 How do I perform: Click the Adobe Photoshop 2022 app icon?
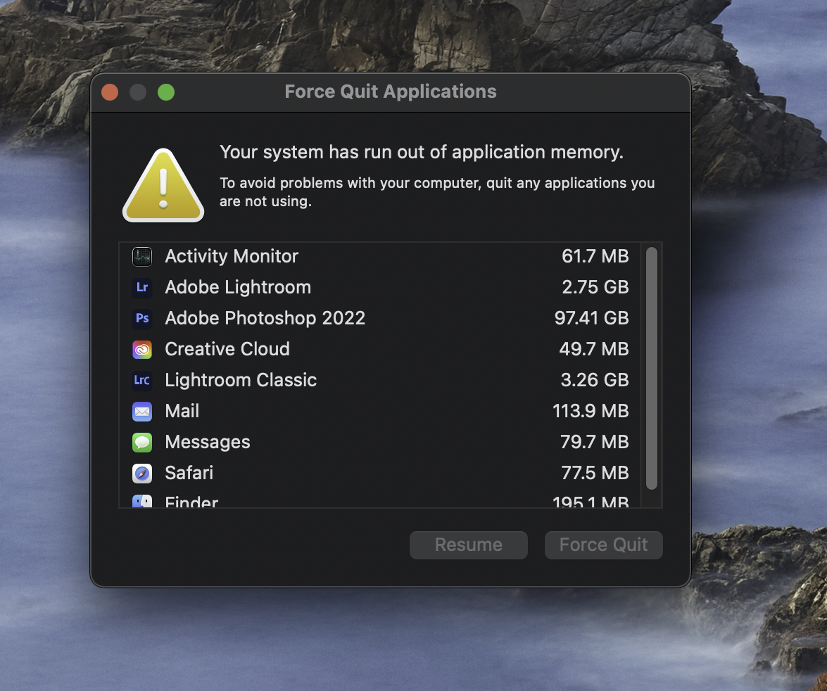pos(142,318)
